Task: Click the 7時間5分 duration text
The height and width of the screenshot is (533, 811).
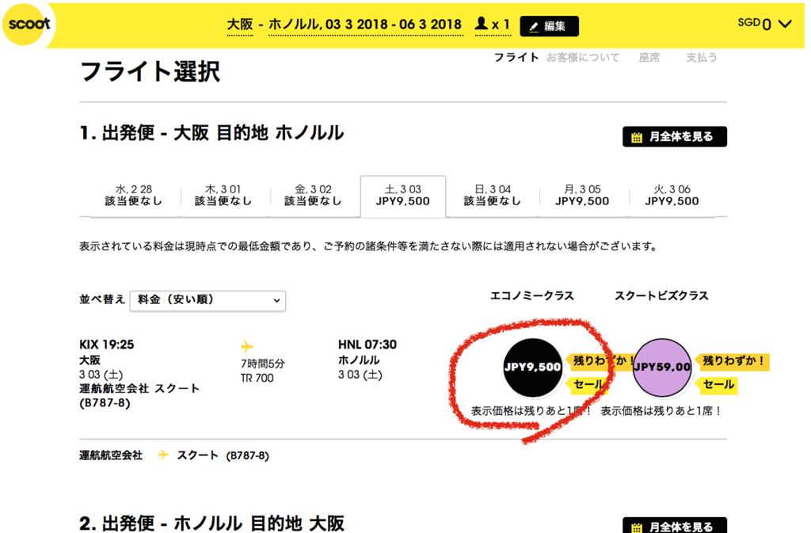Action: click(263, 364)
